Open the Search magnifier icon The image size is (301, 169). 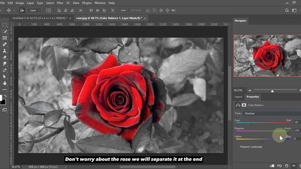coord(287,10)
